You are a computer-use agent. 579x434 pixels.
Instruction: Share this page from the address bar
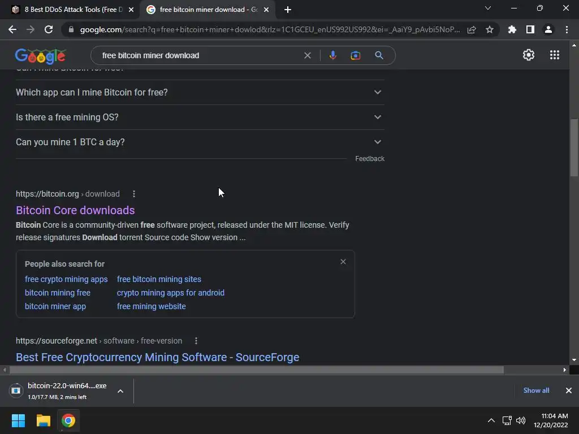[x=472, y=29]
